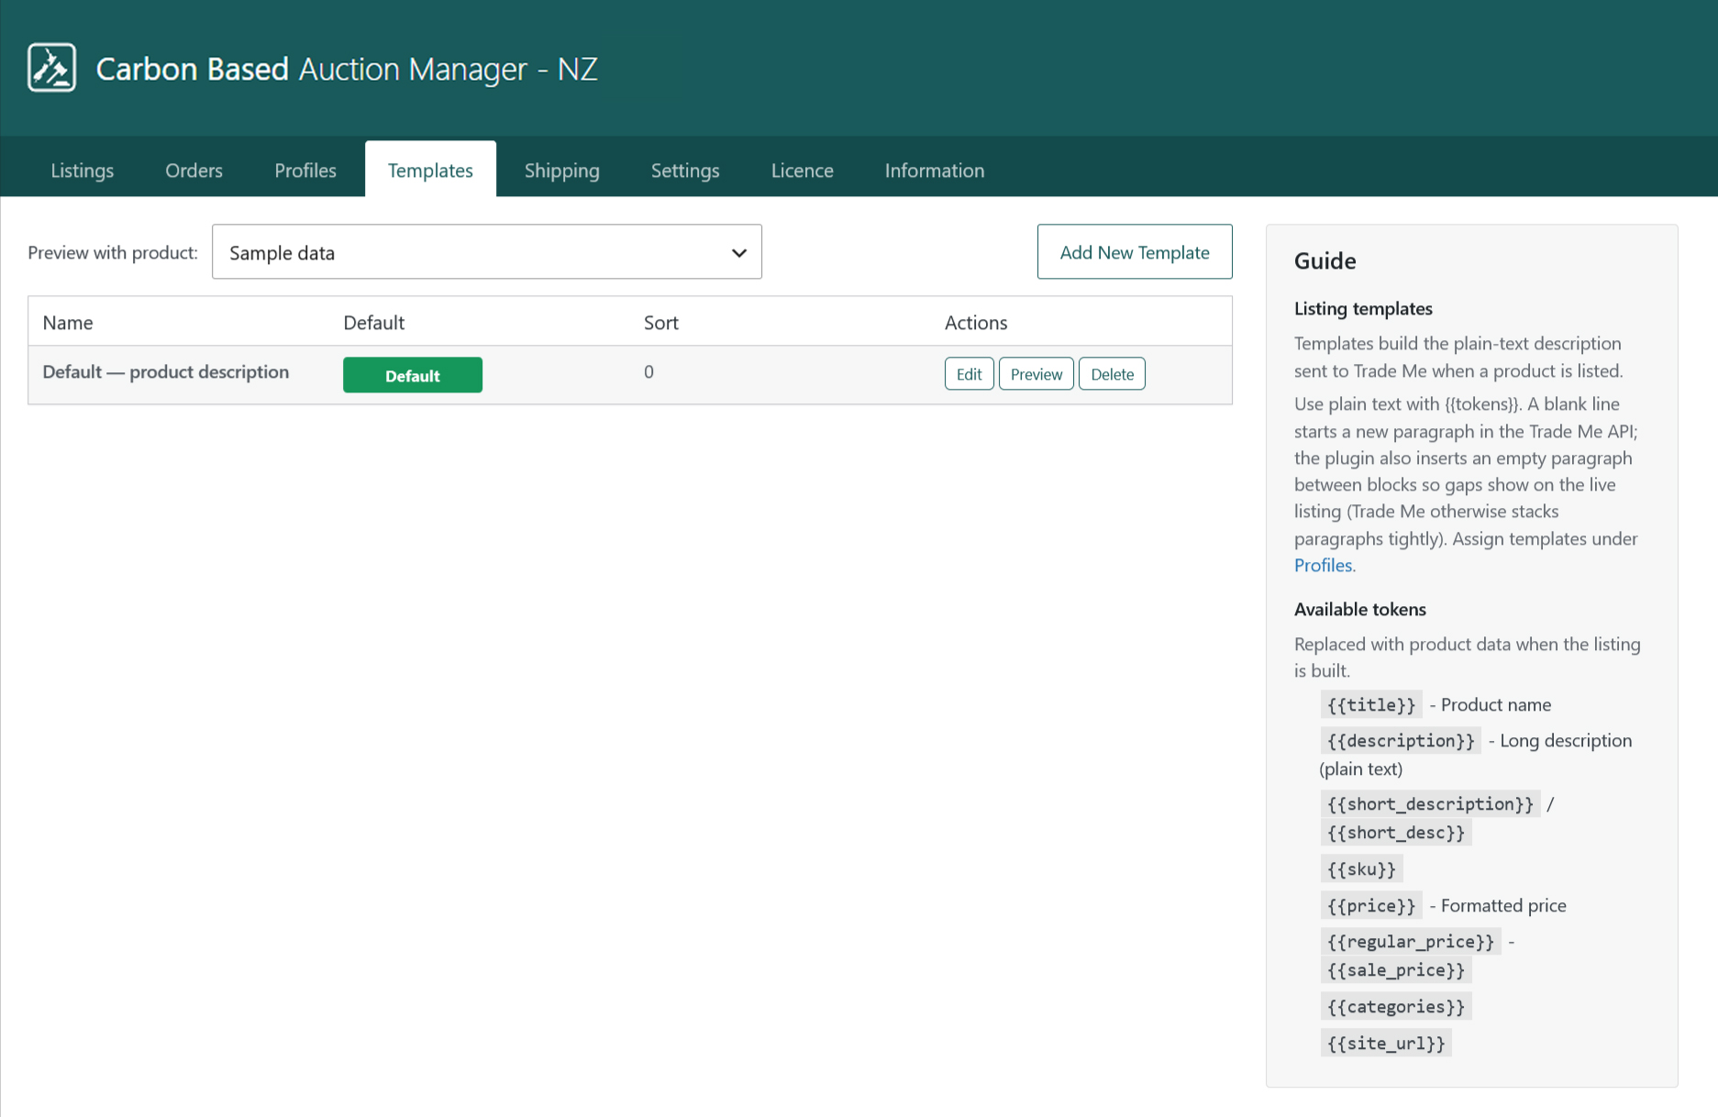
Task: Click the {{sale_price}} token
Action: click(1396, 969)
